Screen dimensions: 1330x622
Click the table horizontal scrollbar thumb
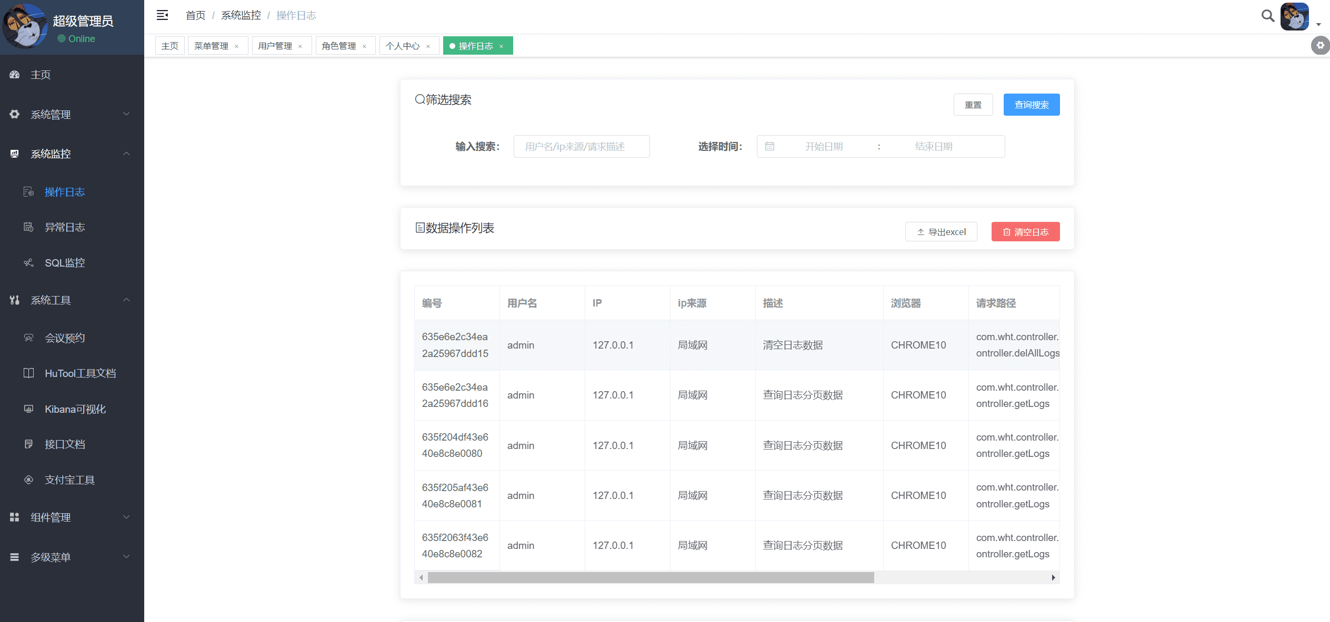(x=651, y=577)
